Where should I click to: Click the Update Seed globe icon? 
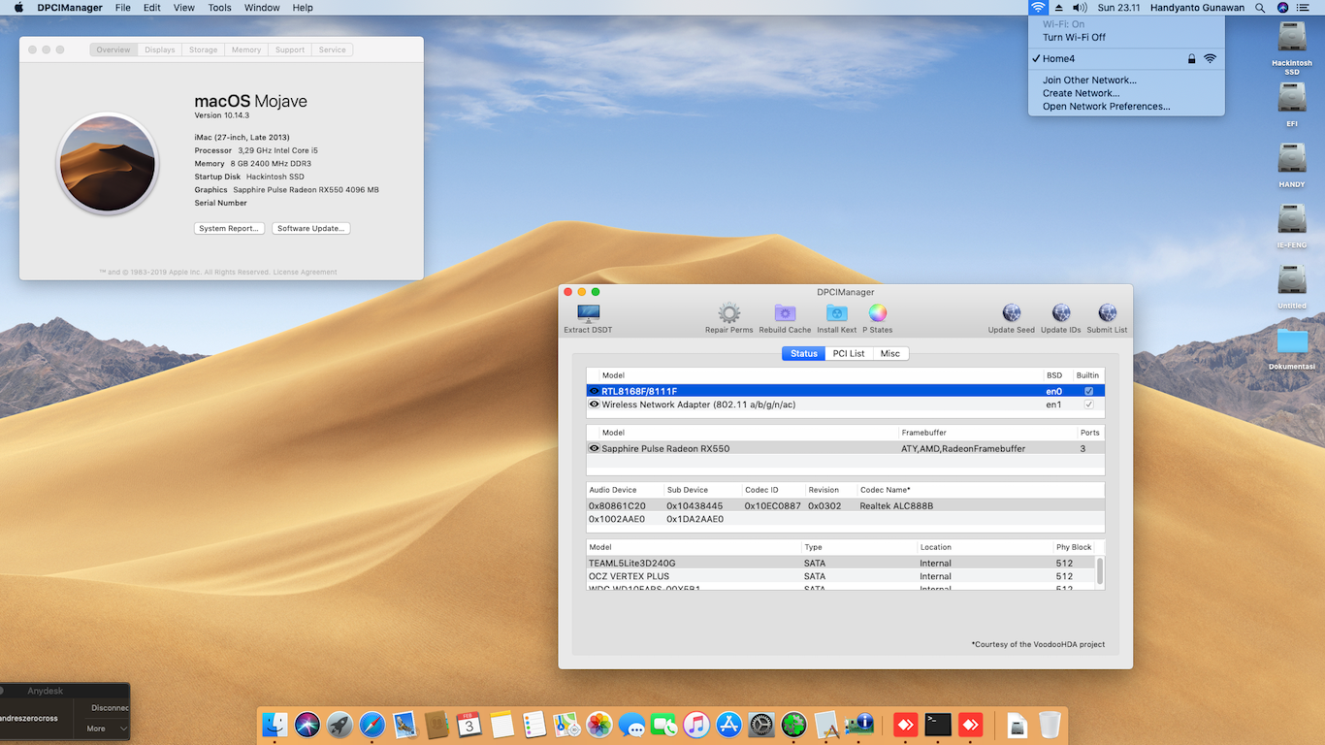[1012, 313]
